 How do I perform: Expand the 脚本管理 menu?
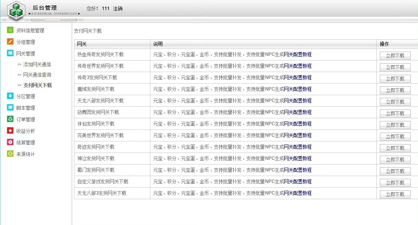point(25,108)
